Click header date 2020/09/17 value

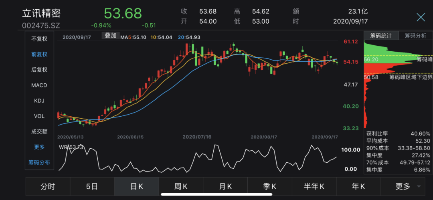coord(351,21)
